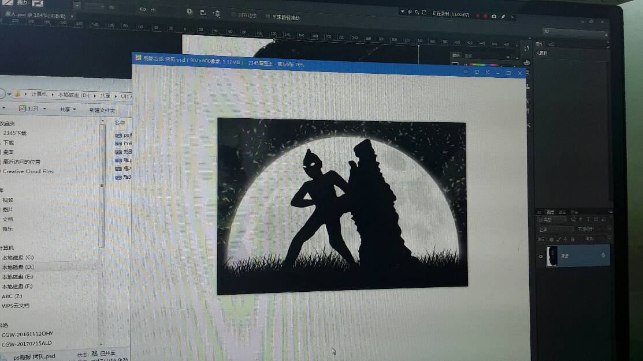Click 共享 segment in Explorer address bar

click(x=105, y=96)
